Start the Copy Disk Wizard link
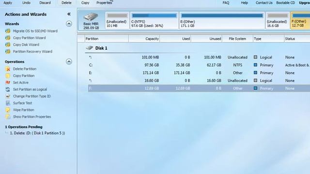 (26, 44)
